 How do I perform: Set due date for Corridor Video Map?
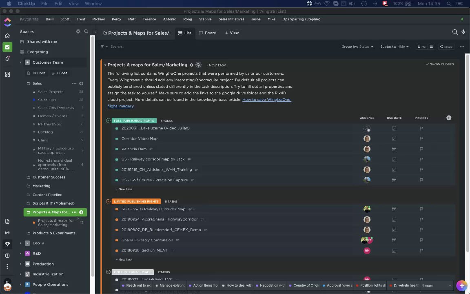[x=394, y=138]
